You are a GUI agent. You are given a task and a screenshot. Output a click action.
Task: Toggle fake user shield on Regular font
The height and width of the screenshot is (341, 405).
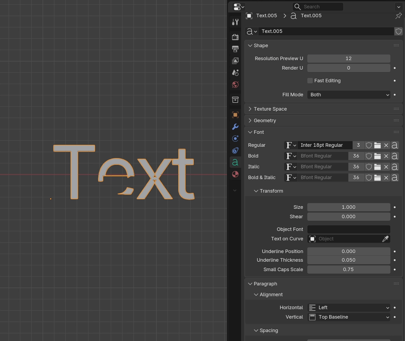[x=369, y=145]
